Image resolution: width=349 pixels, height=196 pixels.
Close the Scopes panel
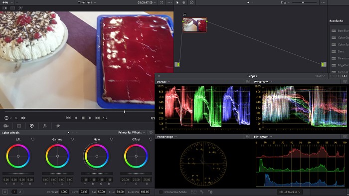[x=159, y=76]
